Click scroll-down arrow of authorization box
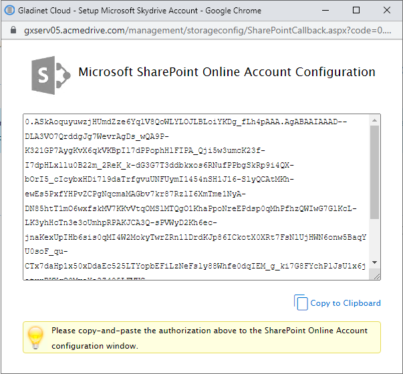This screenshot has width=403, height=374. 374,262
